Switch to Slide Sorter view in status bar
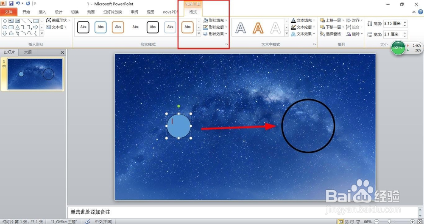 pyautogui.click(x=347, y=221)
